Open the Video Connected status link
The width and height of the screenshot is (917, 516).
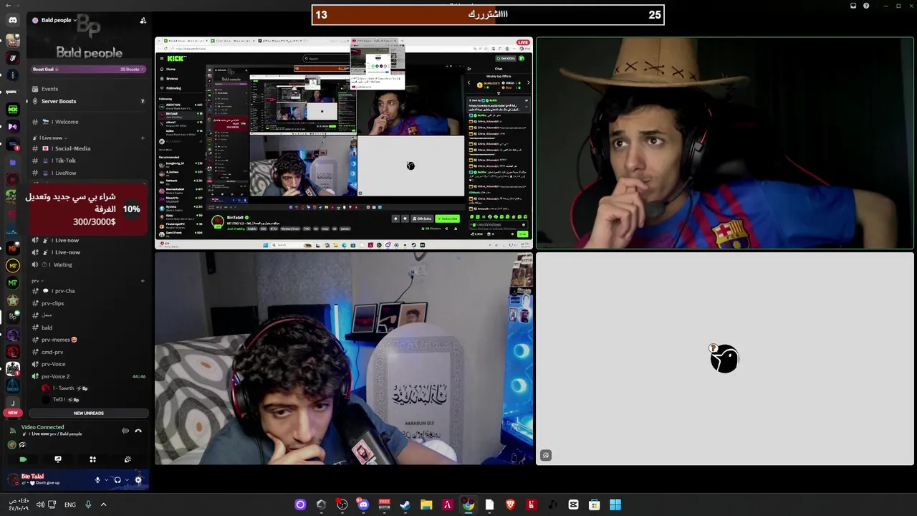[x=42, y=427]
